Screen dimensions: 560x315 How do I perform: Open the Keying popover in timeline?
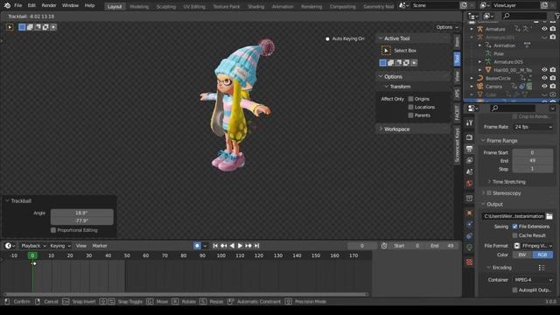pos(60,246)
